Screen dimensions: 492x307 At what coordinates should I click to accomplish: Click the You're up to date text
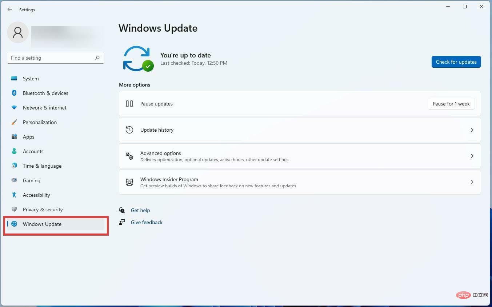click(185, 55)
